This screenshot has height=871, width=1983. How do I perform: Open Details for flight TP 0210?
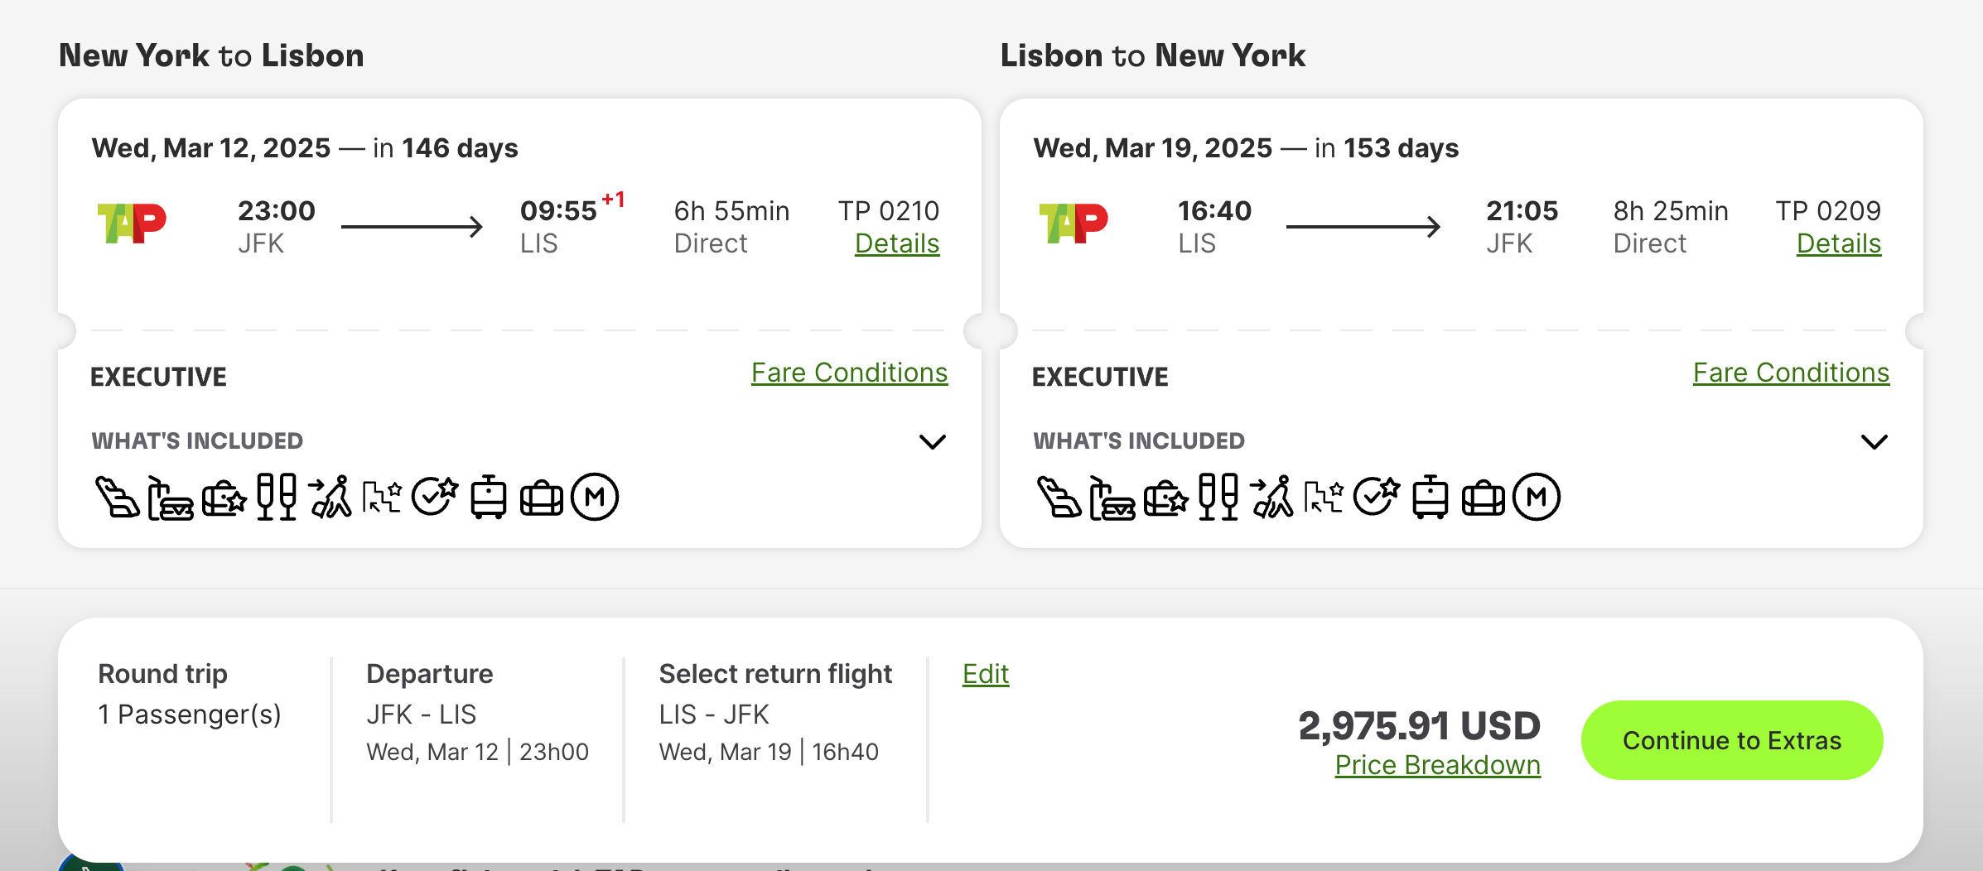[897, 244]
